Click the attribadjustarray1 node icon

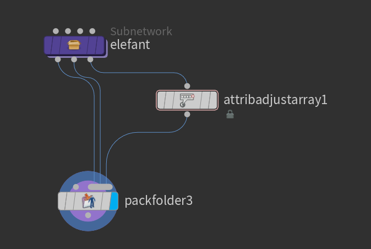[187, 100]
